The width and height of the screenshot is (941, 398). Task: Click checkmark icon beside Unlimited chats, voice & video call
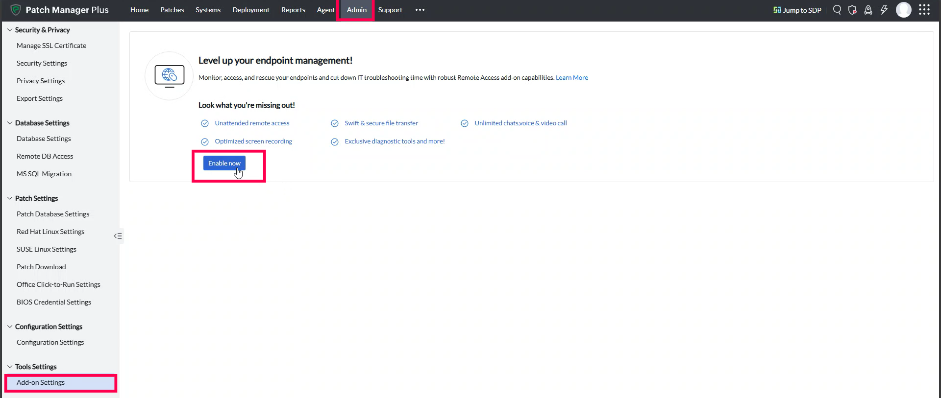(465, 123)
